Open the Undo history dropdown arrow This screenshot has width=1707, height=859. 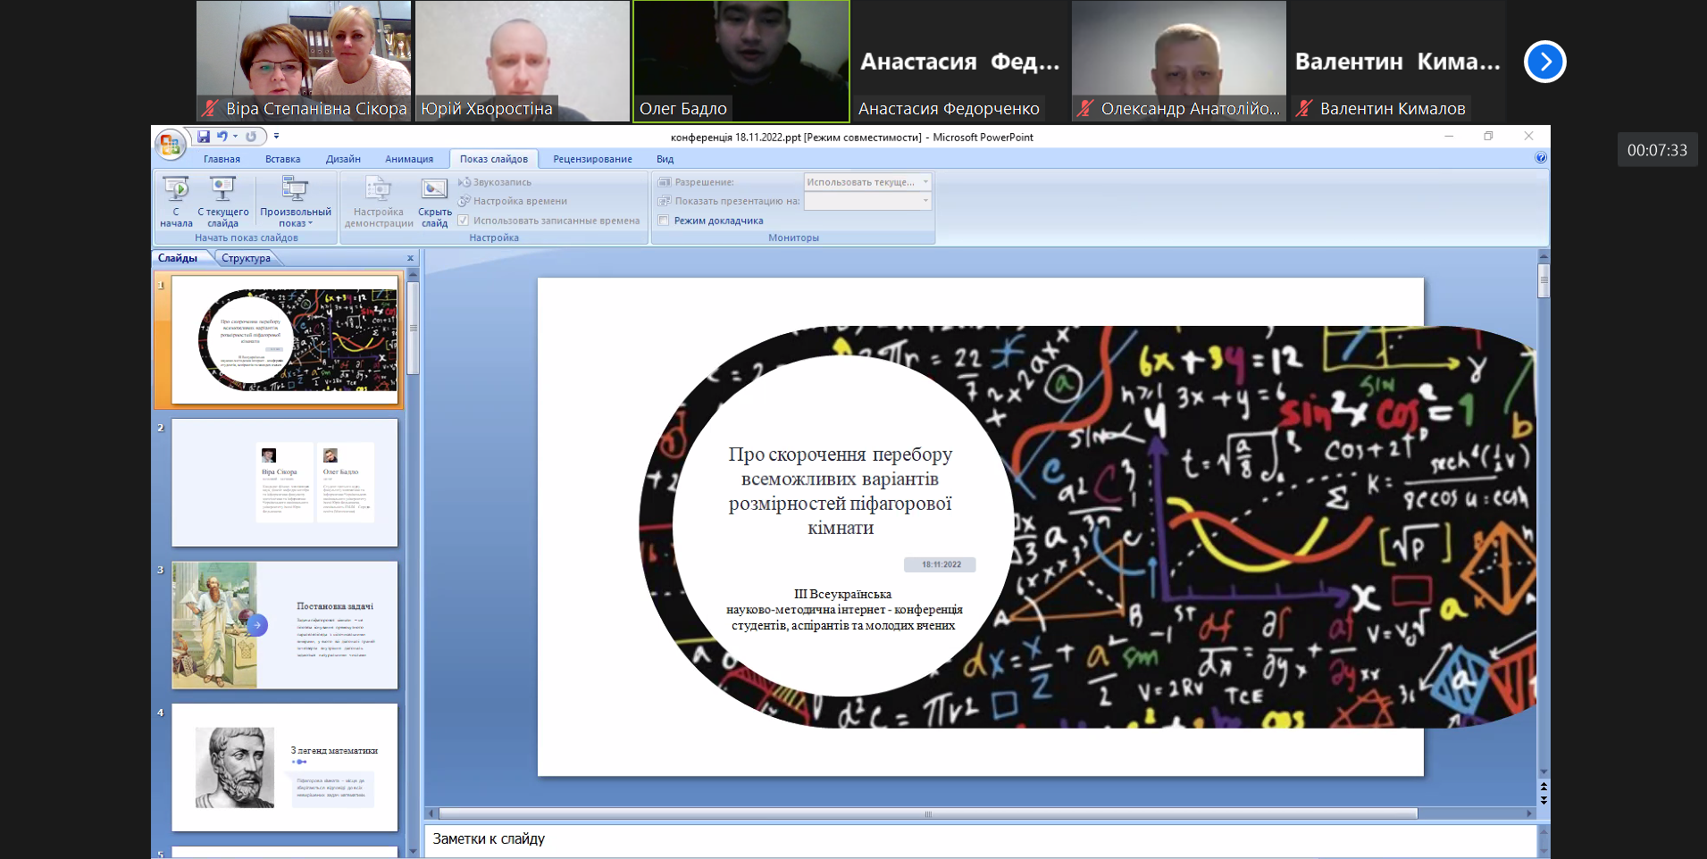tap(236, 137)
